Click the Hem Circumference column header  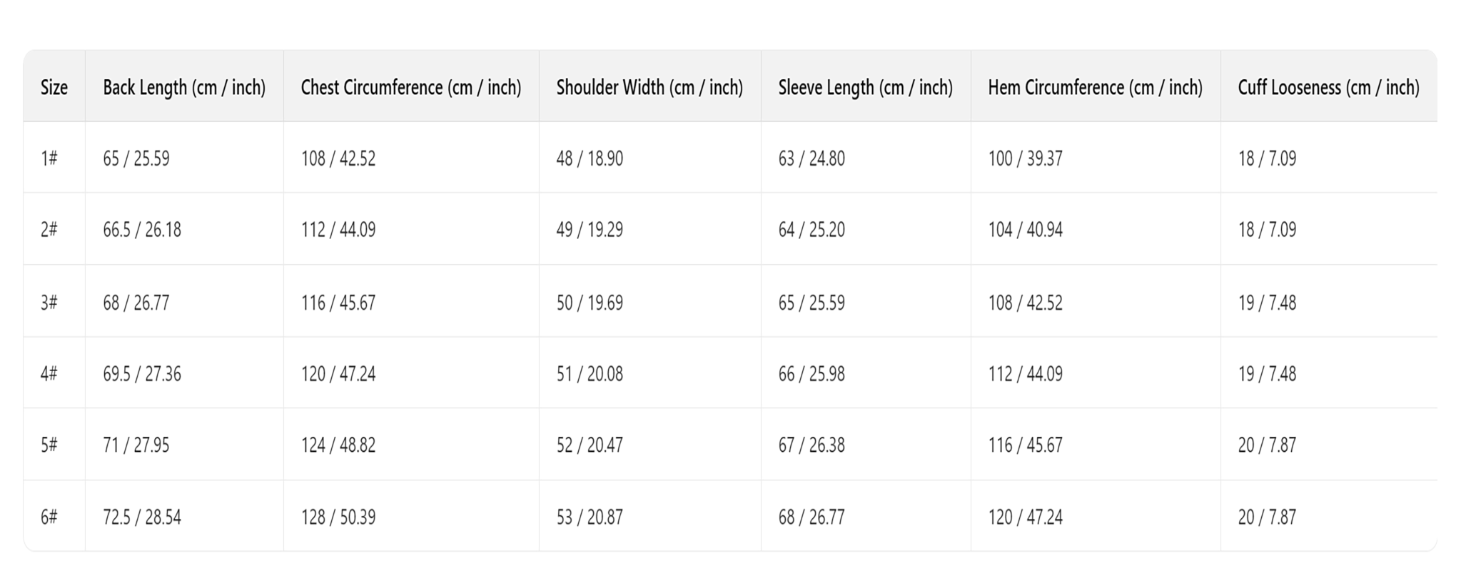[1095, 87]
